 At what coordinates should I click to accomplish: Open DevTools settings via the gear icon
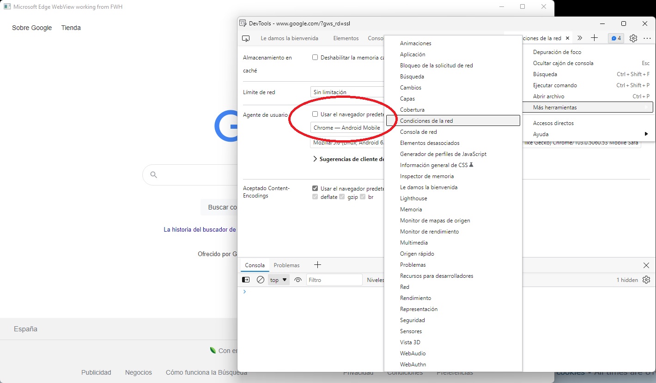pos(633,38)
